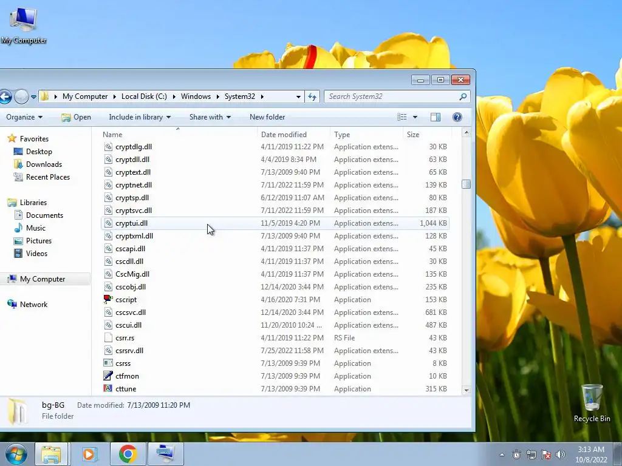Screen dimensions: 622x466
Task: Click the scroll up arrow of file list
Action: [x=466, y=133]
